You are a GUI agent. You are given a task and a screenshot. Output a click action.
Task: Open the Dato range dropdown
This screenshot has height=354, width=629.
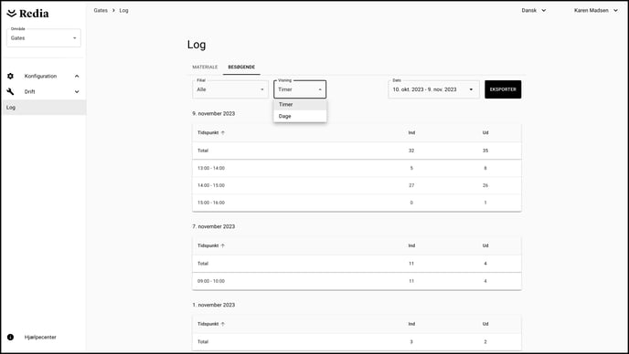(433, 89)
